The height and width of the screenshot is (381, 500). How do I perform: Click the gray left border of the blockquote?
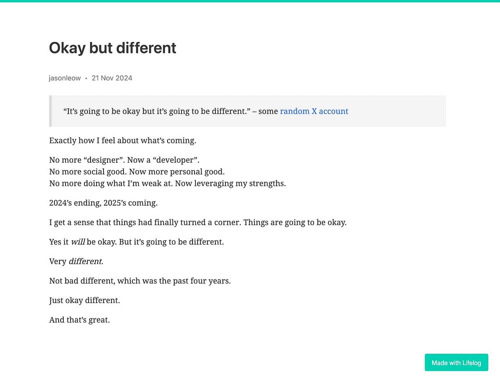pyautogui.click(x=50, y=111)
